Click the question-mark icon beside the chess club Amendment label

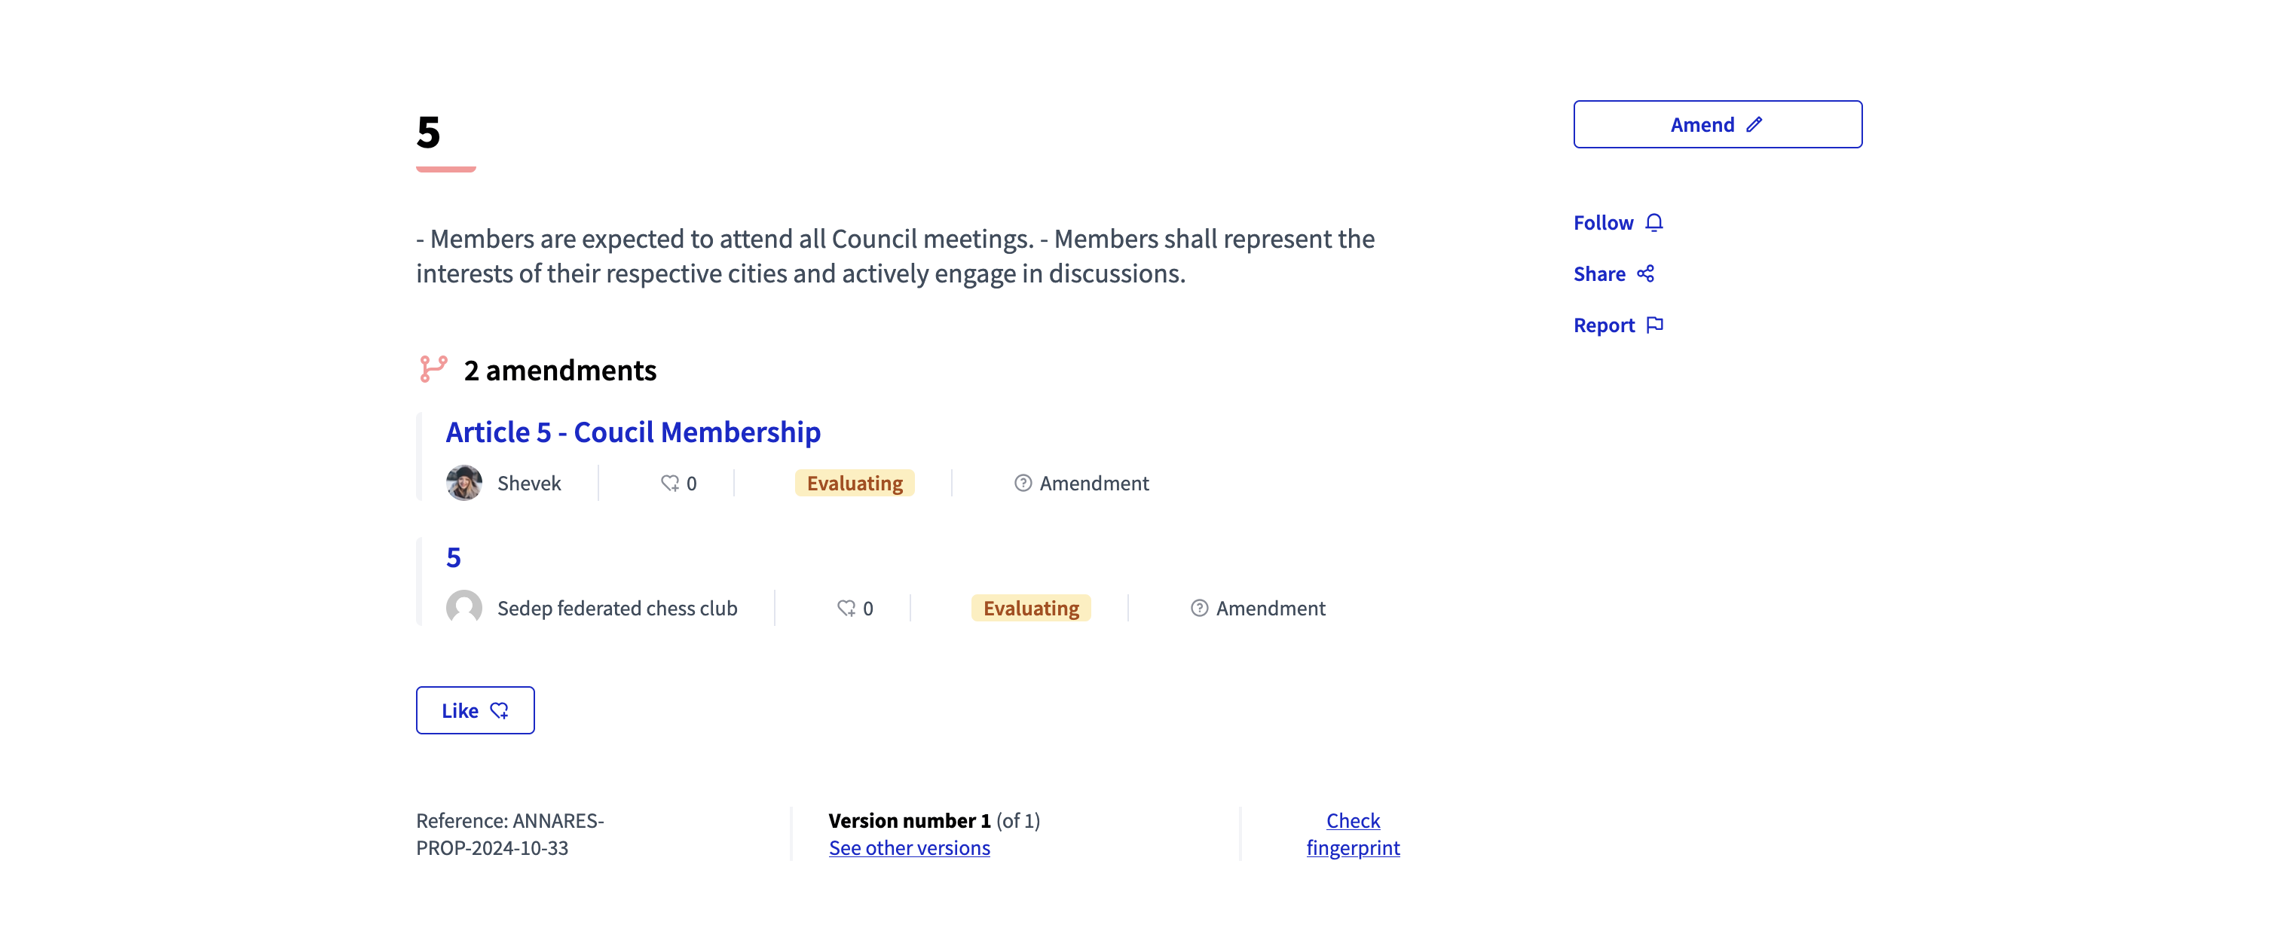1199,608
